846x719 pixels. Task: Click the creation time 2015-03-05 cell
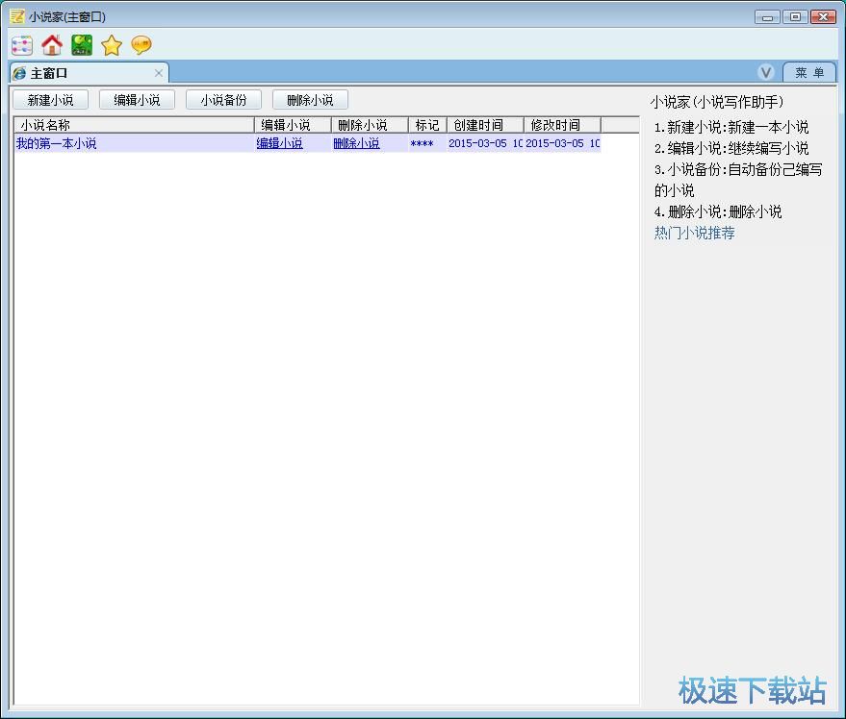(x=485, y=143)
